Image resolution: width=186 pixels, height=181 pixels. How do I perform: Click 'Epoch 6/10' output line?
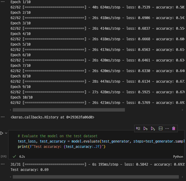20,55
